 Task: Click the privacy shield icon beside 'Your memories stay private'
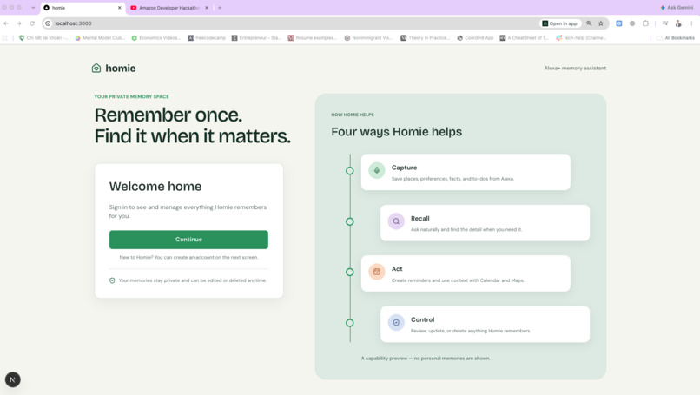112,280
